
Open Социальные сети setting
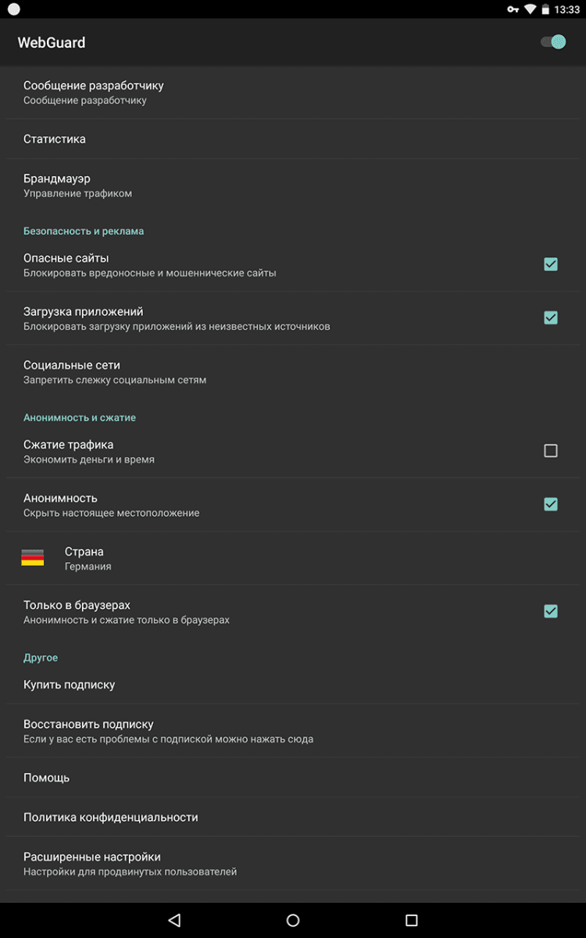[x=72, y=371]
